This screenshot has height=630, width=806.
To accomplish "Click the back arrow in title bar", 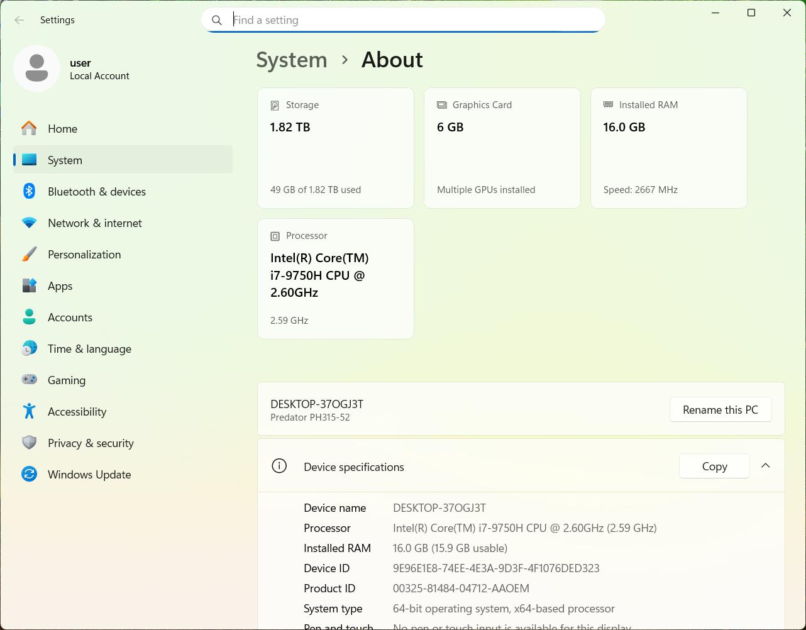I will 19,20.
